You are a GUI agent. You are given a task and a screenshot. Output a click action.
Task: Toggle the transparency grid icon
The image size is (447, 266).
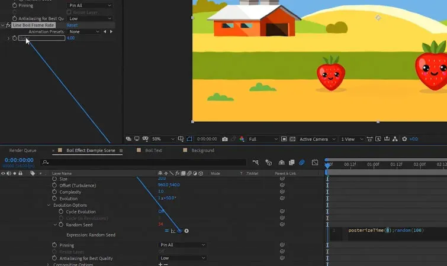(x=292, y=139)
